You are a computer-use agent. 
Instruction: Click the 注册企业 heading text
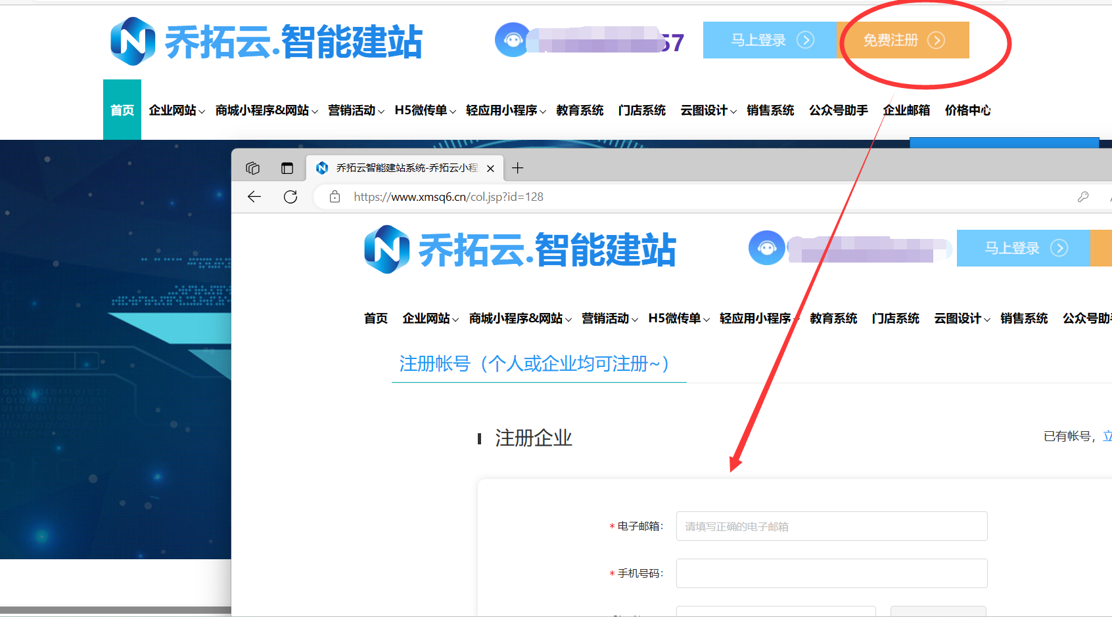pos(534,438)
